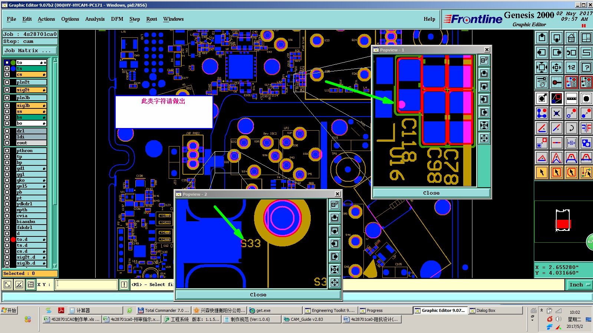Click the question mark help icon
The height and width of the screenshot is (333, 593).
(586, 67)
